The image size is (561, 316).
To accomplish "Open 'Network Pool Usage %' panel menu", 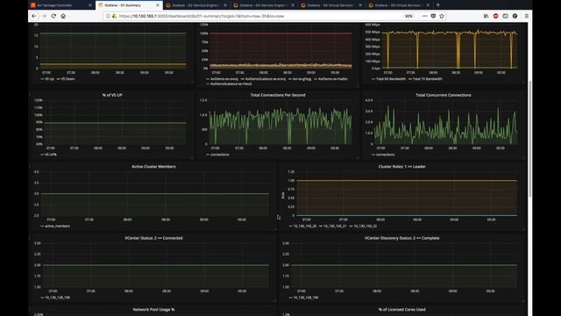I will [153, 310].
